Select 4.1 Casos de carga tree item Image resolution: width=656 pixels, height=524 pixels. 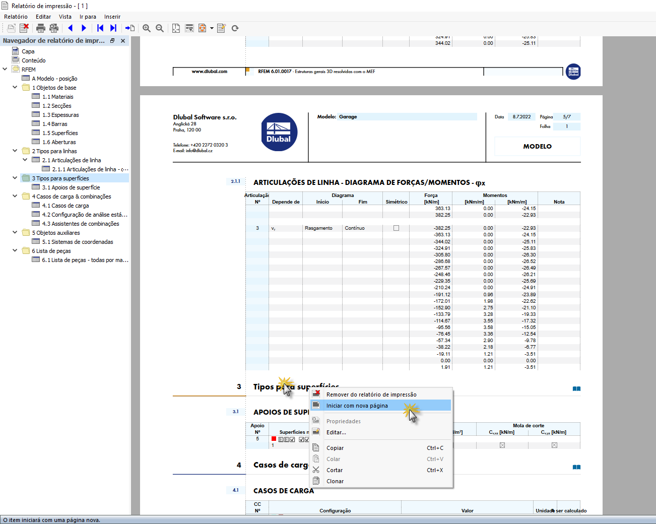65,206
